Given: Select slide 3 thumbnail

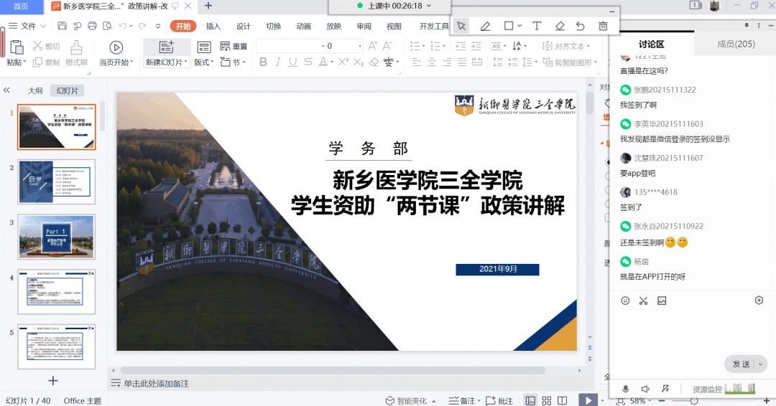Looking at the screenshot, I should 57,236.
